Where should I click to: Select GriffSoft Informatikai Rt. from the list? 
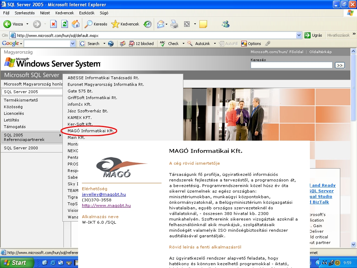[92, 98]
